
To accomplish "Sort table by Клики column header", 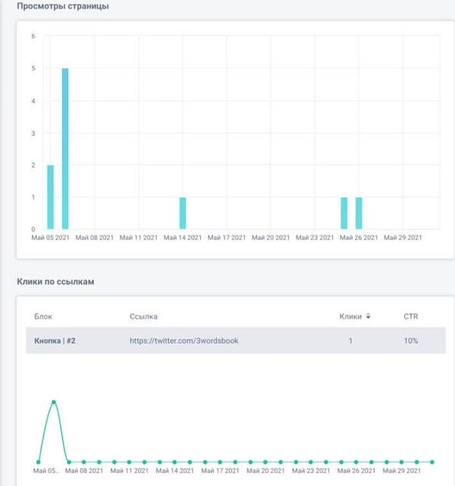I will click(x=350, y=316).
